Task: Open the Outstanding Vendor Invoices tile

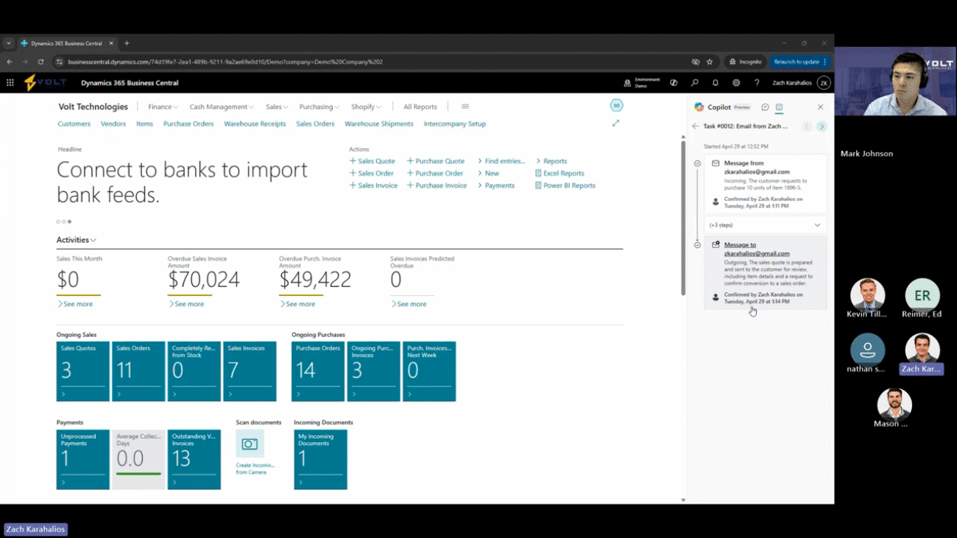Action: [194, 459]
